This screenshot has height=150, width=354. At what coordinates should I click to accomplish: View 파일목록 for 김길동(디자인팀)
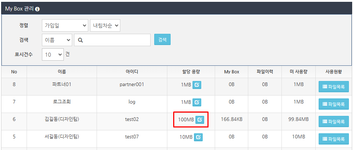(334, 122)
